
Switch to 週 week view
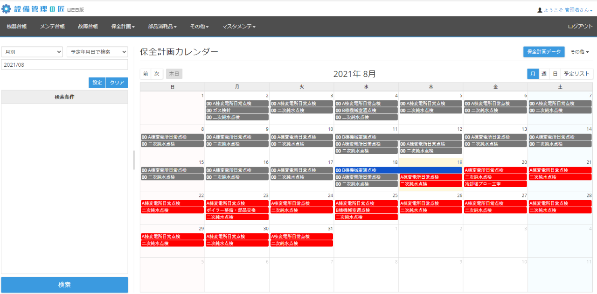tap(544, 74)
